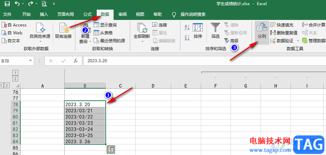Click 显示查询
Screen dimensions: 326x155
coord(105,25)
